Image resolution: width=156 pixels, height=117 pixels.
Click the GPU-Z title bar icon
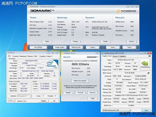[x=102, y=53]
